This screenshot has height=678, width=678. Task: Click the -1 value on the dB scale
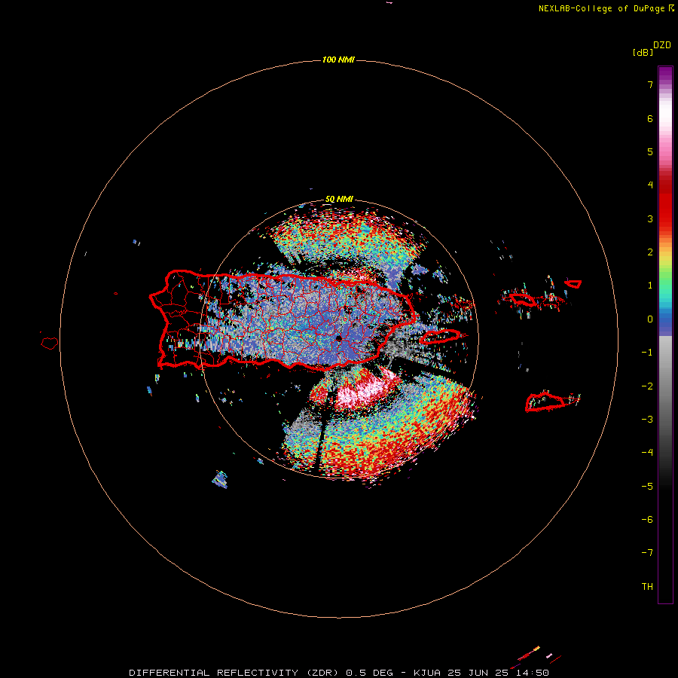point(647,353)
